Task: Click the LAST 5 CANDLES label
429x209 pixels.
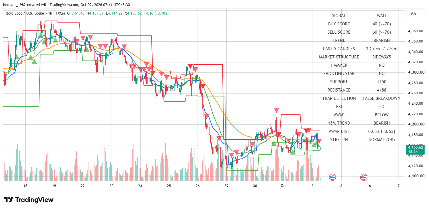Action: click(339, 49)
